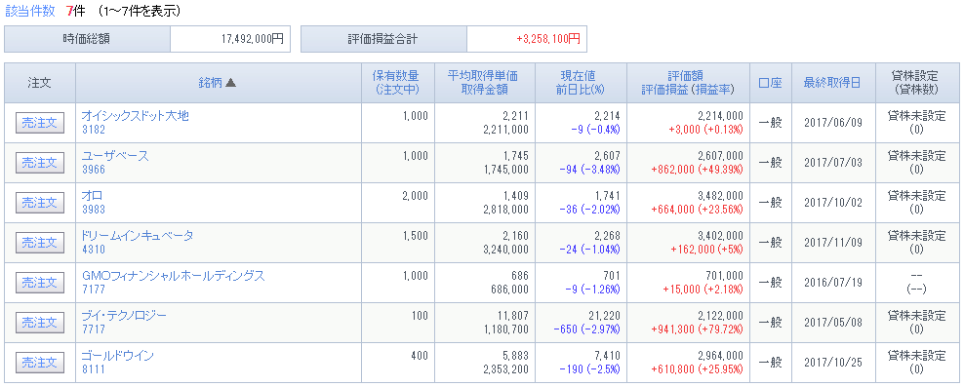
Task: Click 売注文 button for ゴールドウイン
Action: (39, 363)
